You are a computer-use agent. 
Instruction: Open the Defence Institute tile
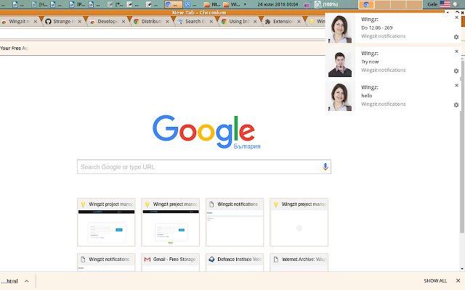(235, 262)
